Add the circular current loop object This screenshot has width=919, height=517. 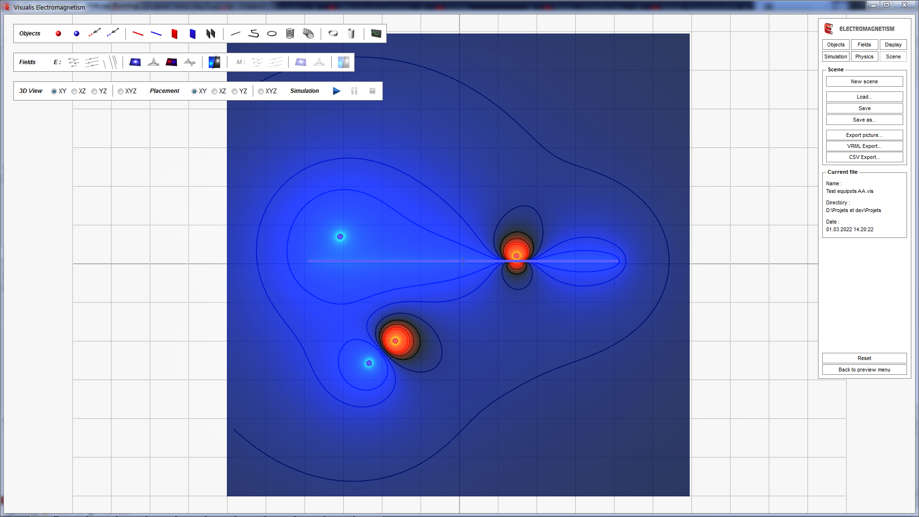click(x=272, y=34)
